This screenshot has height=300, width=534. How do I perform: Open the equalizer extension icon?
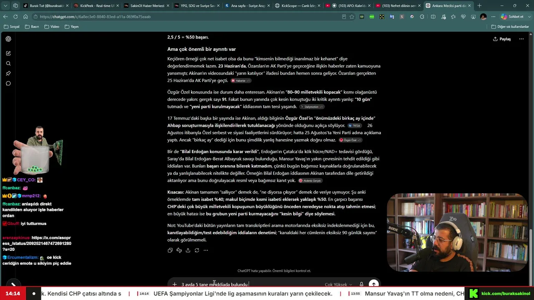point(362,17)
